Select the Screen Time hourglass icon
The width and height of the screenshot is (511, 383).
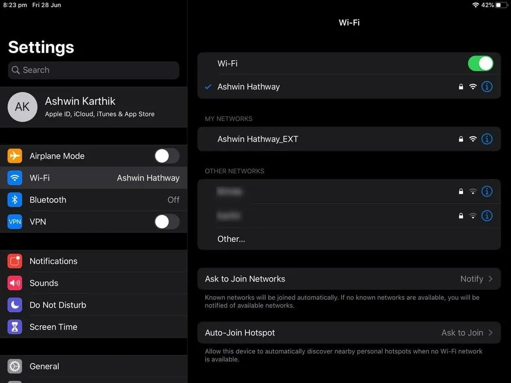(14, 327)
